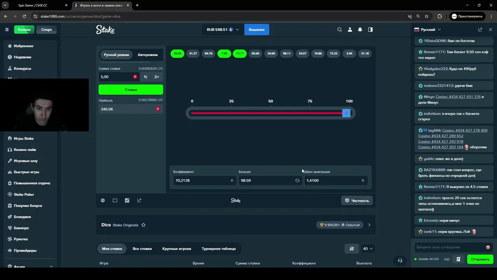Click Больше roll-over value field

click(x=267, y=180)
